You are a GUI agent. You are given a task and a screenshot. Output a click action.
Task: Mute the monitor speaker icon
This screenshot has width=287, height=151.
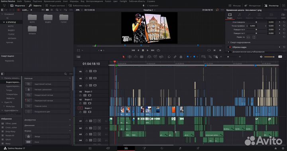pos(261,57)
